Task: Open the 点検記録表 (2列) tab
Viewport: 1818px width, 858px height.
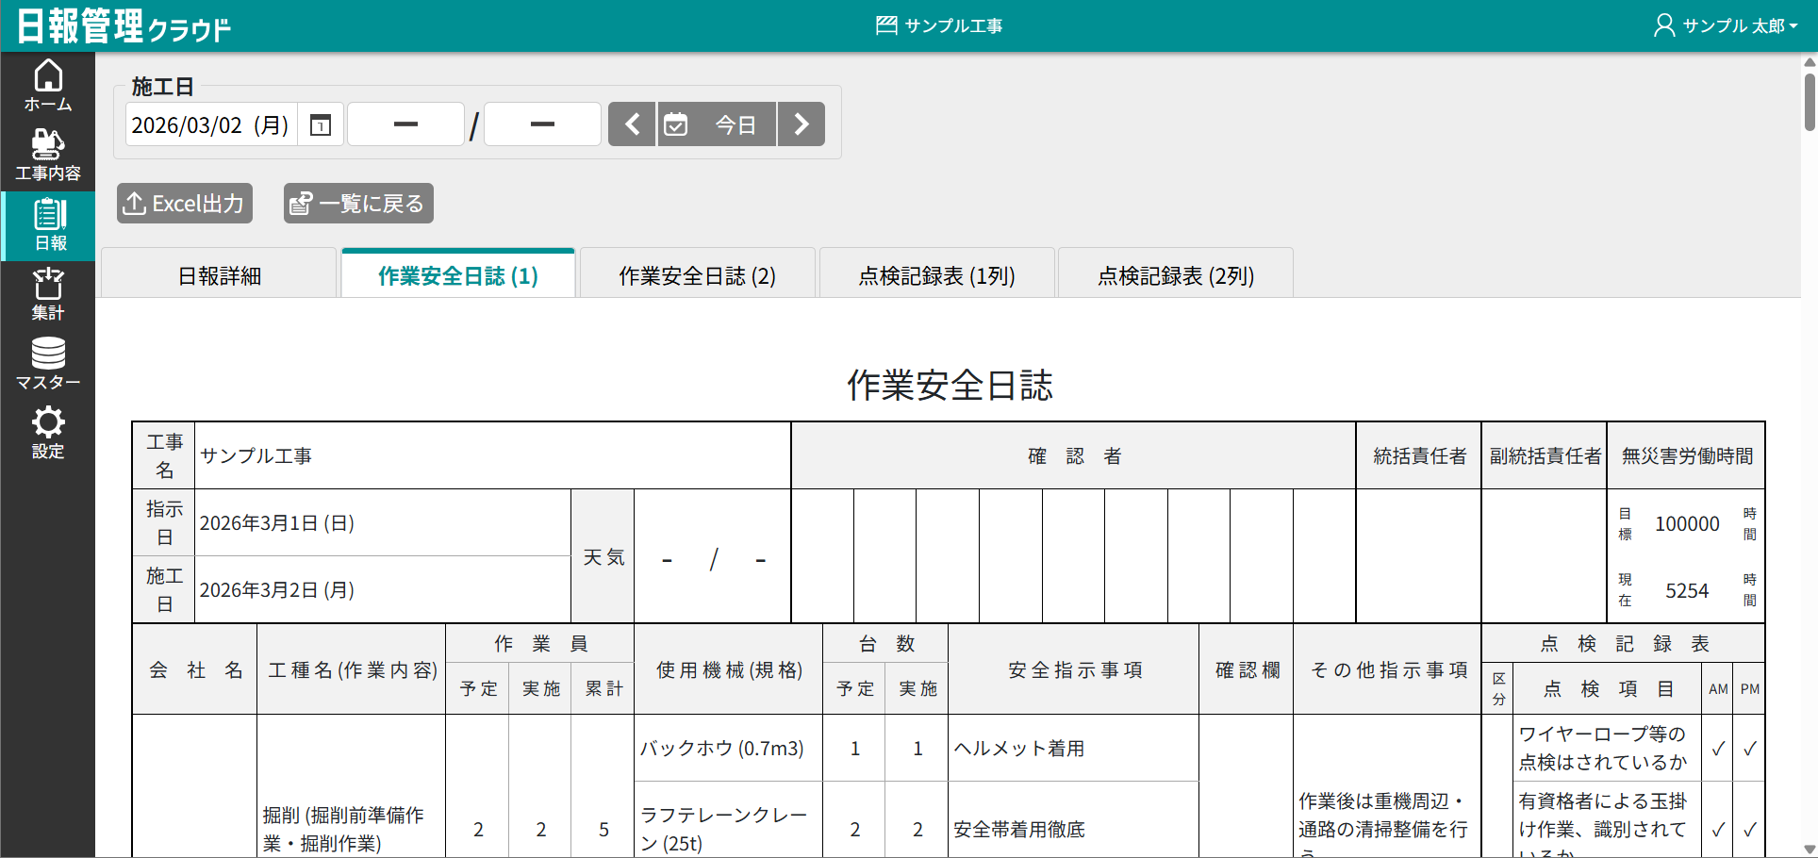Action: click(x=1176, y=275)
